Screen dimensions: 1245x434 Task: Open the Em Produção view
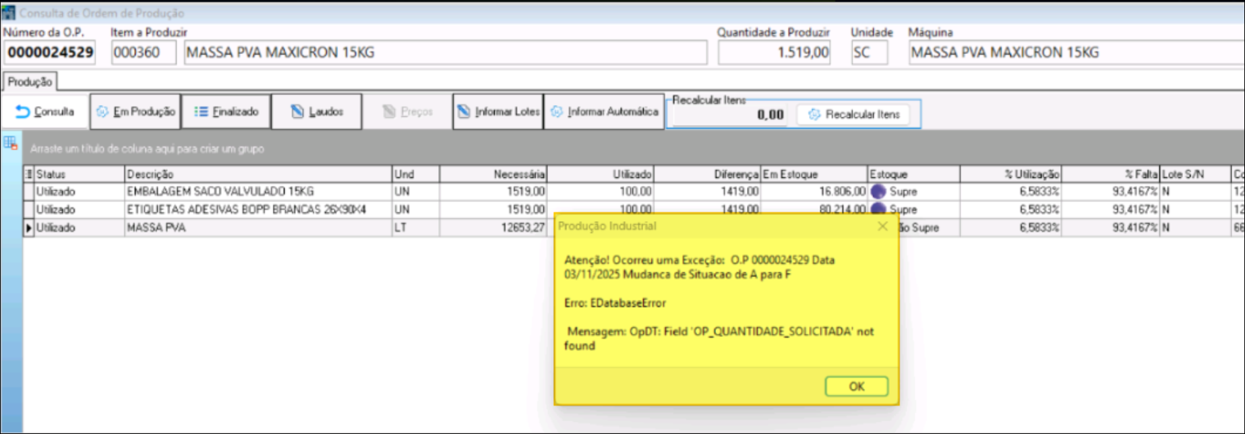135,112
